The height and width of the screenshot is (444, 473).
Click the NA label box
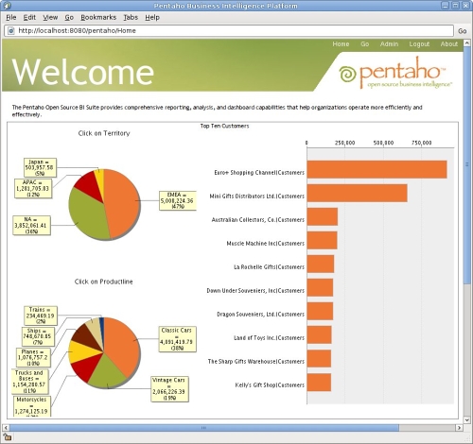coord(31,226)
